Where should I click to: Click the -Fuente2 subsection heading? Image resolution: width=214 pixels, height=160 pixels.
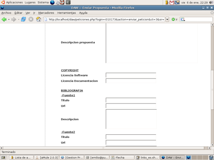[68, 132]
